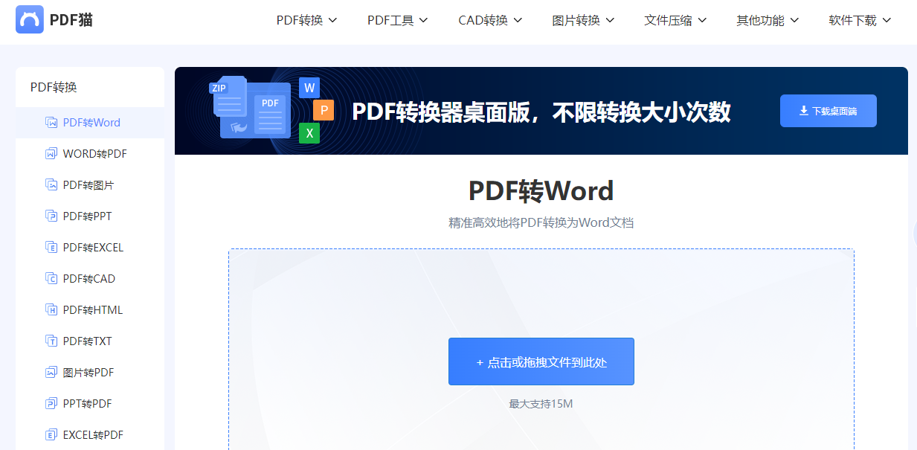Expand the PDF转换 dropdown arrow
The image size is (917, 450).
[332, 21]
